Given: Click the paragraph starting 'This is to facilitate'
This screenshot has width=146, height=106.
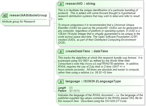Looking at the screenshot, I should click(99, 15).
